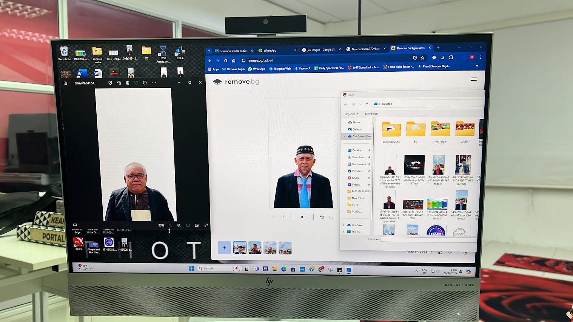Select the second uploaded image thumbnail
Image resolution: width=573 pixels, height=322 pixels.
point(255,248)
